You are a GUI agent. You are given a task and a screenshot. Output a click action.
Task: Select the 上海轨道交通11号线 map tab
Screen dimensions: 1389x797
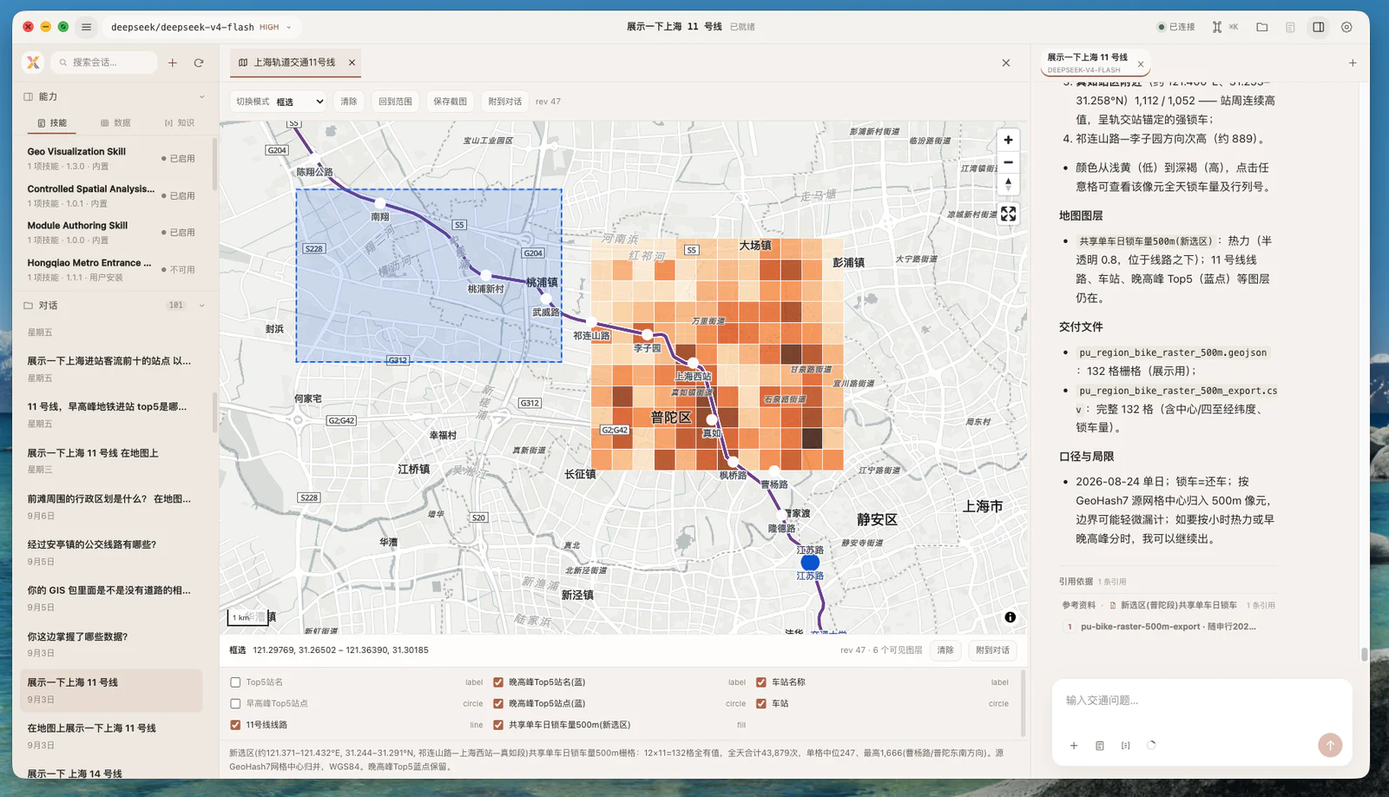(294, 63)
